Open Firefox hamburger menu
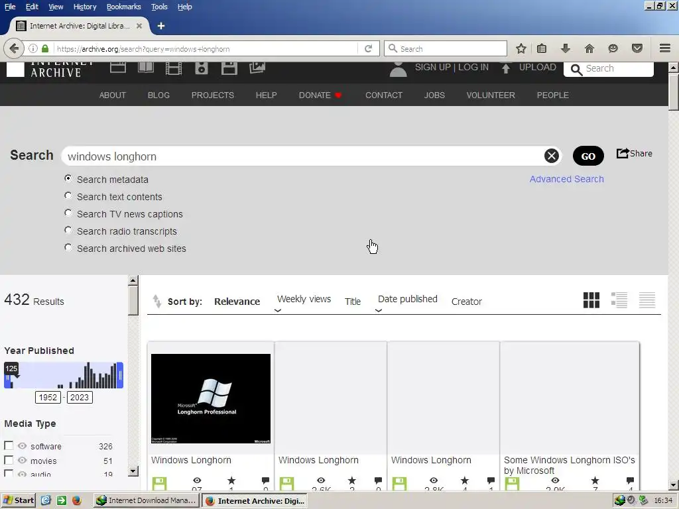Image resolution: width=679 pixels, height=509 pixels. (665, 48)
